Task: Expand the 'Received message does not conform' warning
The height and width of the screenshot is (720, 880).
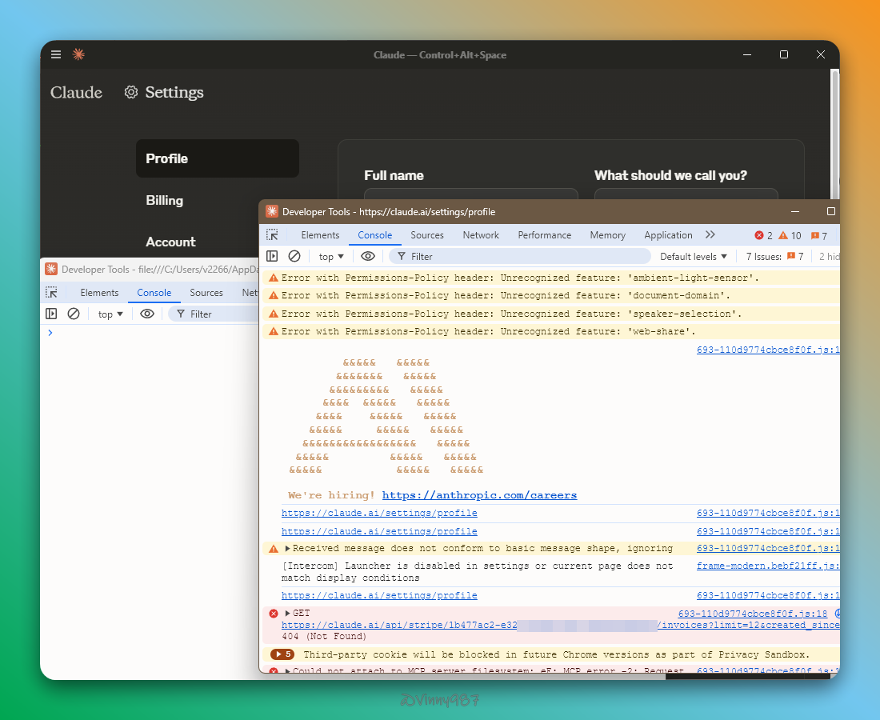Action: 288,549
